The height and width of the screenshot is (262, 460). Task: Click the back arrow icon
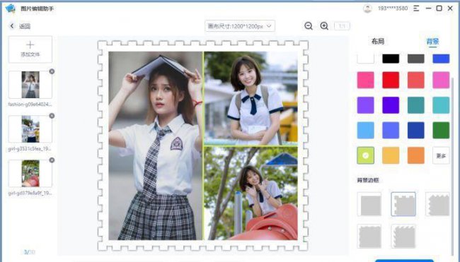[x=12, y=26]
